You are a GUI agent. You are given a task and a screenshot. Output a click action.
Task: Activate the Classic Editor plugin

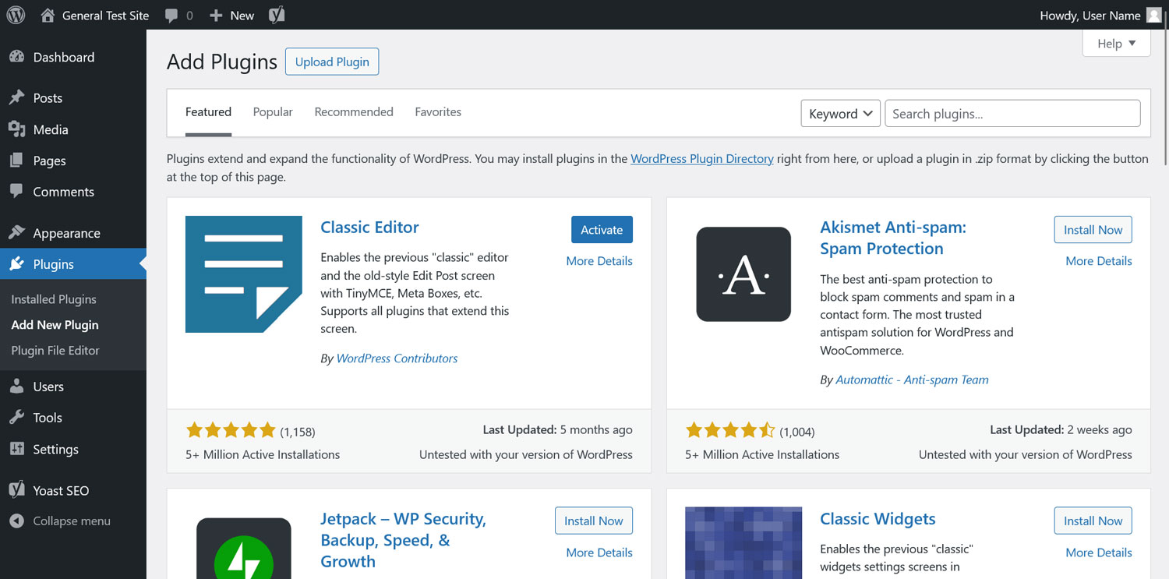[x=601, y=229]
